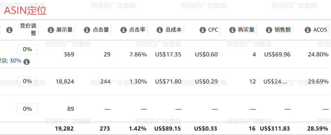Click info icon left of 竞价调整 header
This screenshot has height=135, width=331.
[x=9, y=30]
